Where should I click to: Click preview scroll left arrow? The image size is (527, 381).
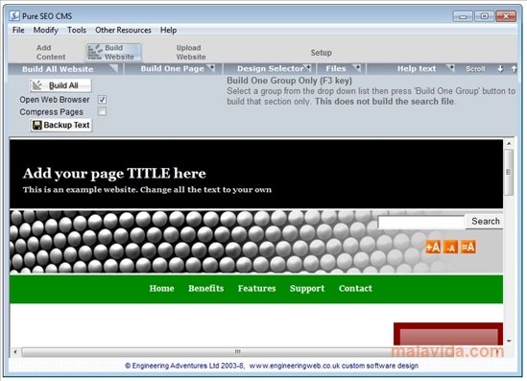click(15, 352)
